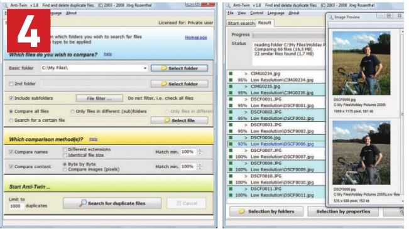The width and height of the screenshot is (409, 229).
Task: Open Language menu in right window
Action: (x=276, y=13)
